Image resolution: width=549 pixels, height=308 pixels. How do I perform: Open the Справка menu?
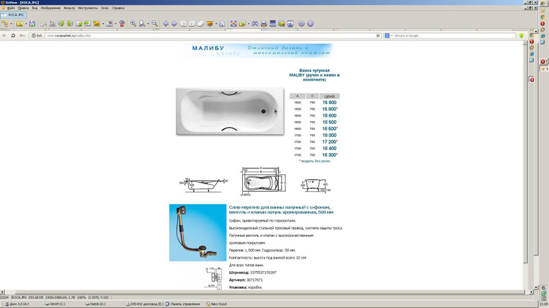[x=118, y=8]
